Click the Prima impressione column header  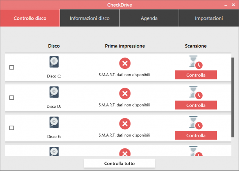(125, 46)
